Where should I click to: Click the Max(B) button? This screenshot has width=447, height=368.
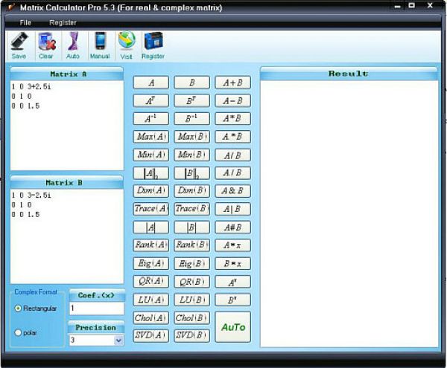pyautogui.click(x=192, y=137)
